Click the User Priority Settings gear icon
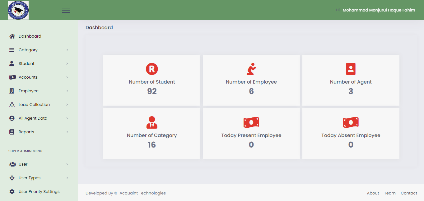Screen dimensions: 424x201 coord(12,191)
